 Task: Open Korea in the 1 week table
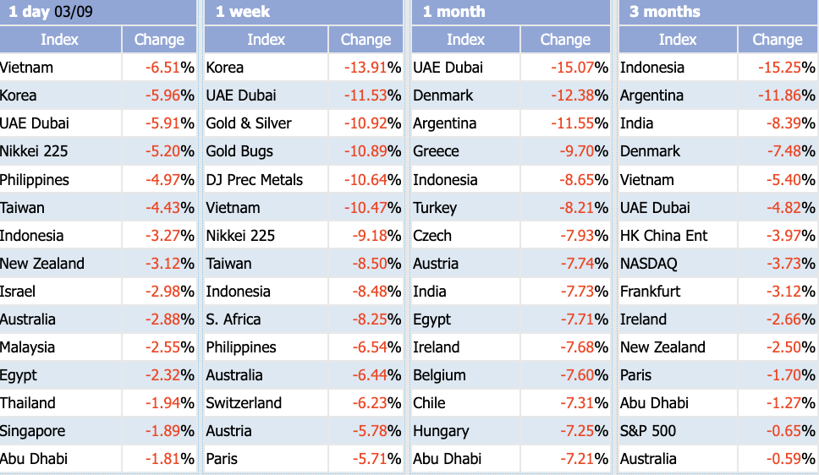point(225,68)
